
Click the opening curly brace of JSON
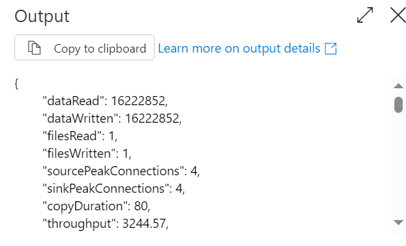(x=16, y=84)
